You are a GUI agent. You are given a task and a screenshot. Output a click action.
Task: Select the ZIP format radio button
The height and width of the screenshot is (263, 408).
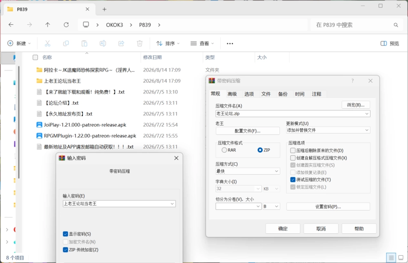[260, 150]
